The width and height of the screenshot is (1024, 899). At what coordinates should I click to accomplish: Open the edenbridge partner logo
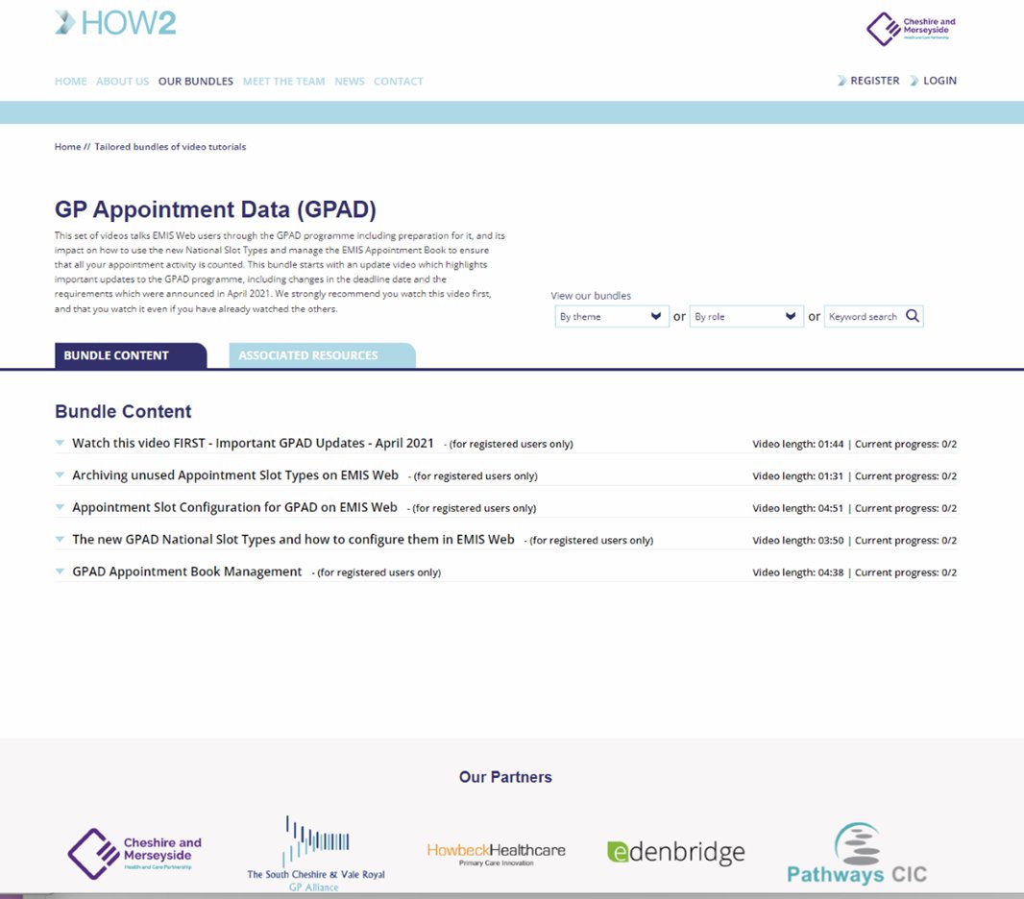point(676,851)
